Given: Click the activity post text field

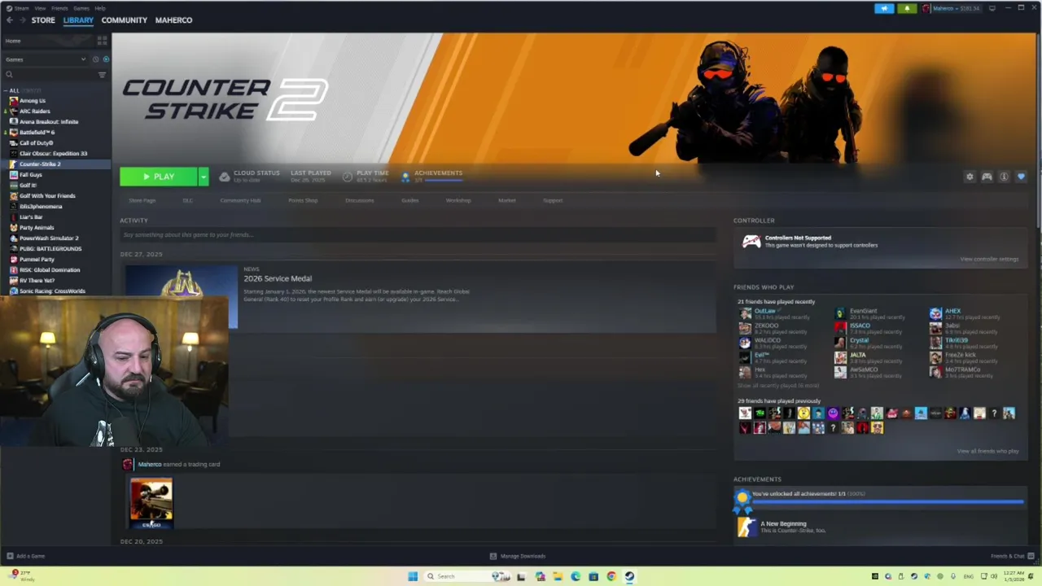Looking at the screenshot, I should (418, 235).
